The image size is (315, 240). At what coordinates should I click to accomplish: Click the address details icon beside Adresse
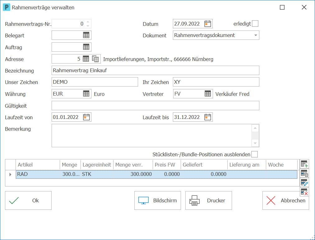point(95,59)
